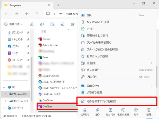The image size is (159, 119).
Task: Click the rename icon in the toolbar
Action: (x=62, y=24)
